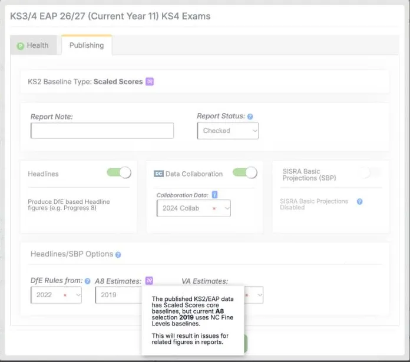The height and width of the screenshot is (362, 410).
Task: Click the Headlines/SBP Options heading
Action: 72,254
